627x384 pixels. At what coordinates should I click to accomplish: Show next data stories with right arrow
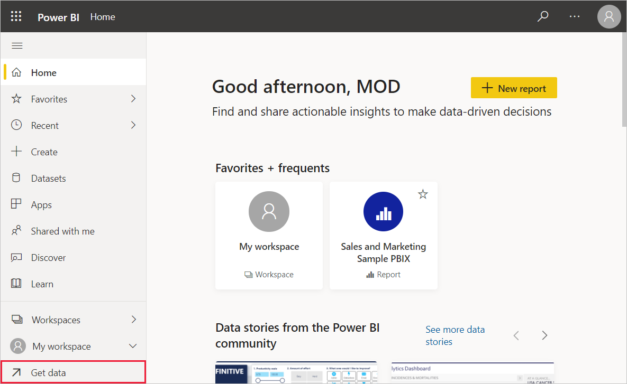coord(544,335)
